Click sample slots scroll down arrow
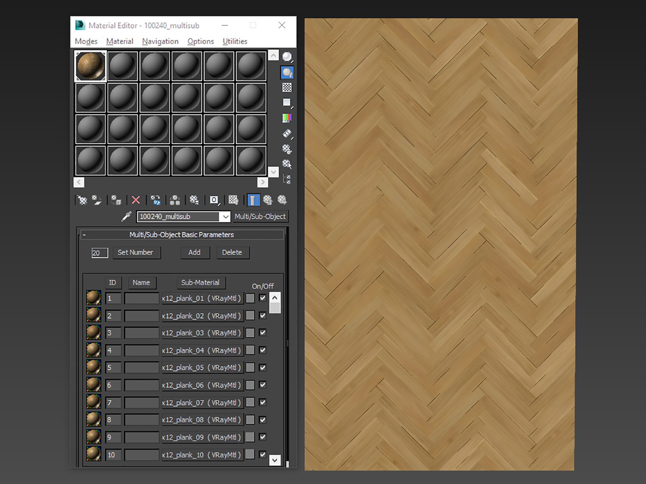This screenshot has width=646, height=484. (x=273, y=172)
